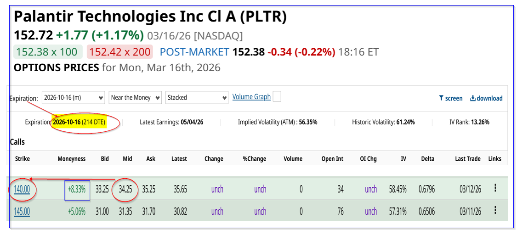Open the 140.00 strike link

tap(22, 189)
